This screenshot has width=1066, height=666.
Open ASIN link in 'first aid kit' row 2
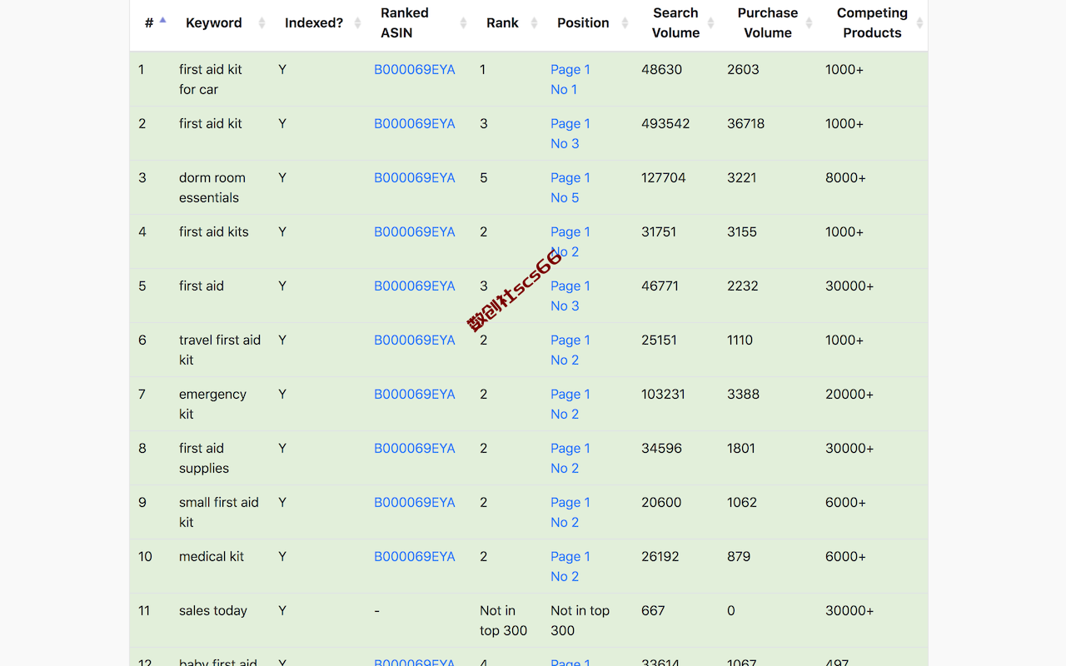[415, 124]
